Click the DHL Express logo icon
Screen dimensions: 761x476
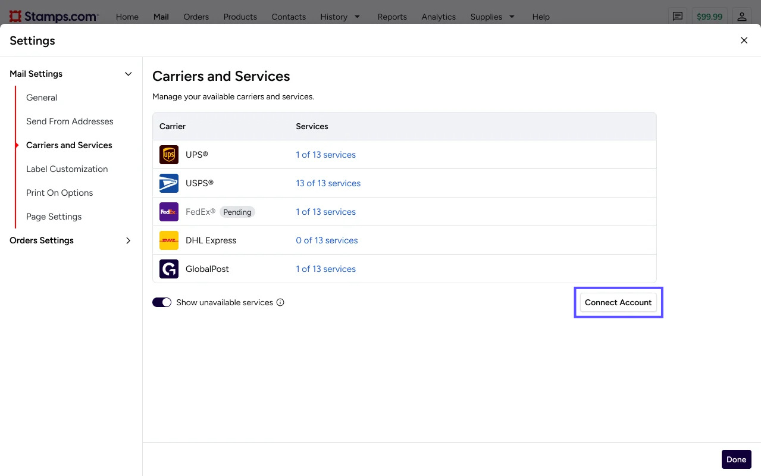click(169, 240)
